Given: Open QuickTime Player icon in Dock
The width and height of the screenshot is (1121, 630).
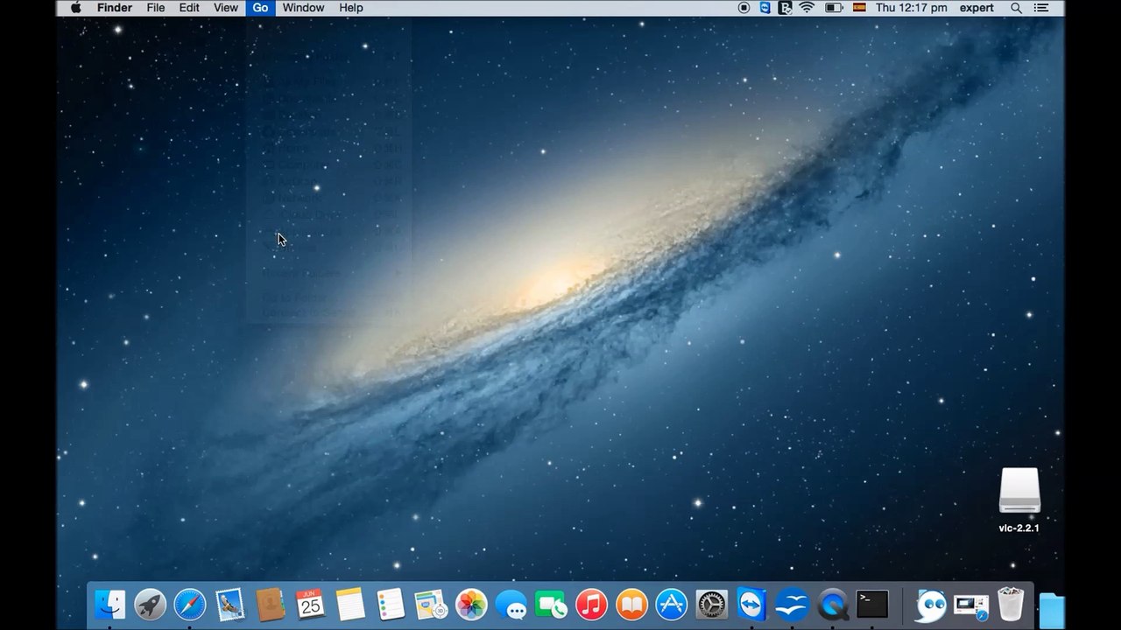Looking at the screenshot, I should (833, 605).
